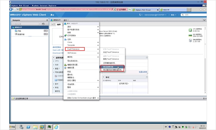
Task: Click the migrate VM icon in menu
Action: (65, 39)
